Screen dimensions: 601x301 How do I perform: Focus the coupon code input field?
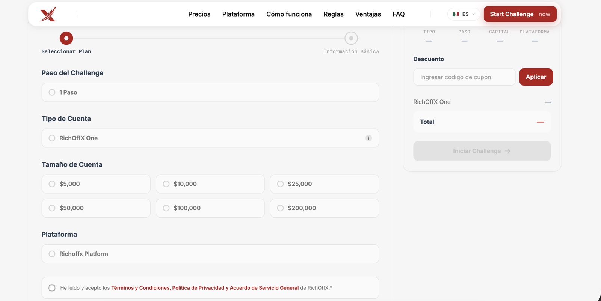pos(465,77)
